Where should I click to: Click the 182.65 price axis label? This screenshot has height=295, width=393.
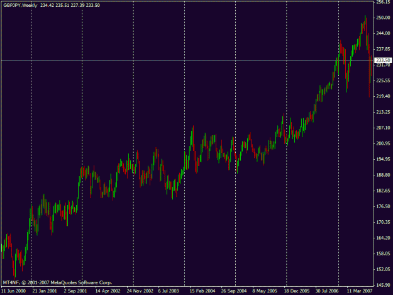pyautogui.click(x=383, y=191)
